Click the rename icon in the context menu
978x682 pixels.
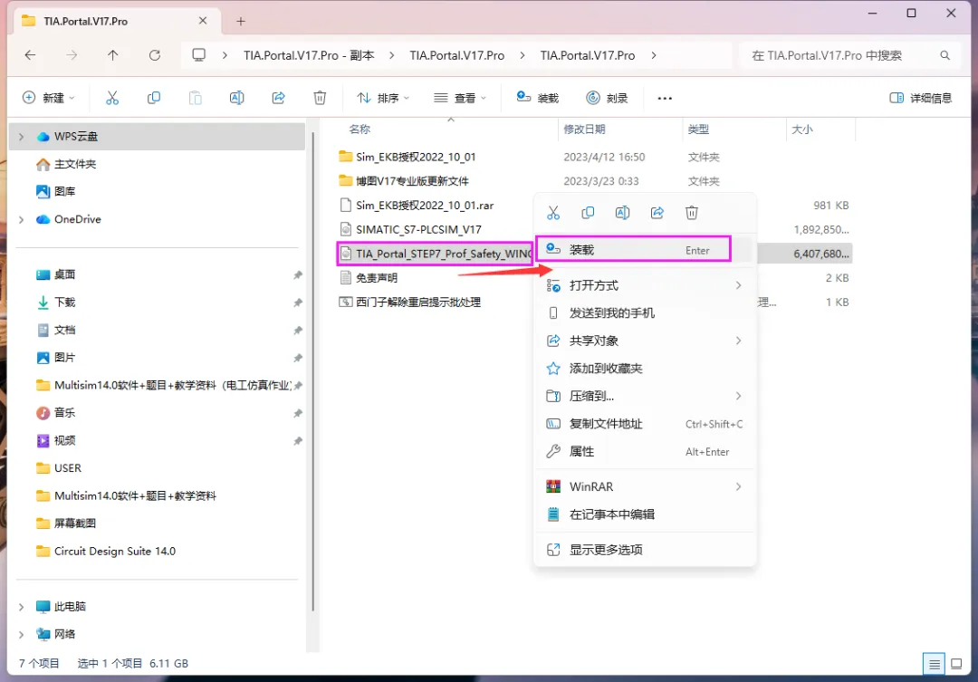(622, 213)
